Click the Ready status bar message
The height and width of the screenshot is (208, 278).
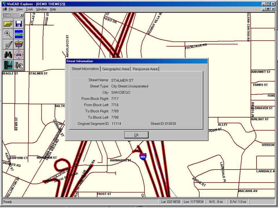tap(8, 202)
